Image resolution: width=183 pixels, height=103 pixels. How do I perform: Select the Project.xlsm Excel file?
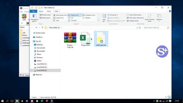[x=85, y=39]
